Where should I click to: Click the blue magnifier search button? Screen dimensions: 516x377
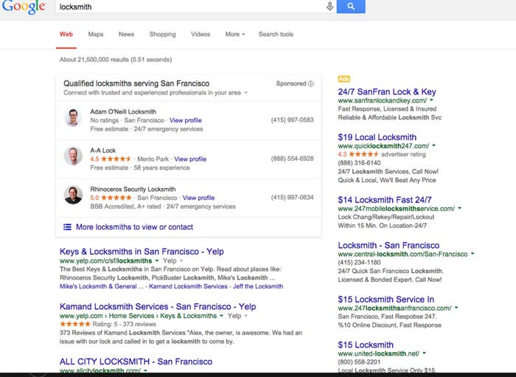[351, 6]
